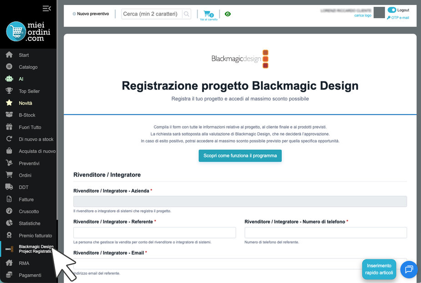Click the Referente input field

[x=155, y=232]
